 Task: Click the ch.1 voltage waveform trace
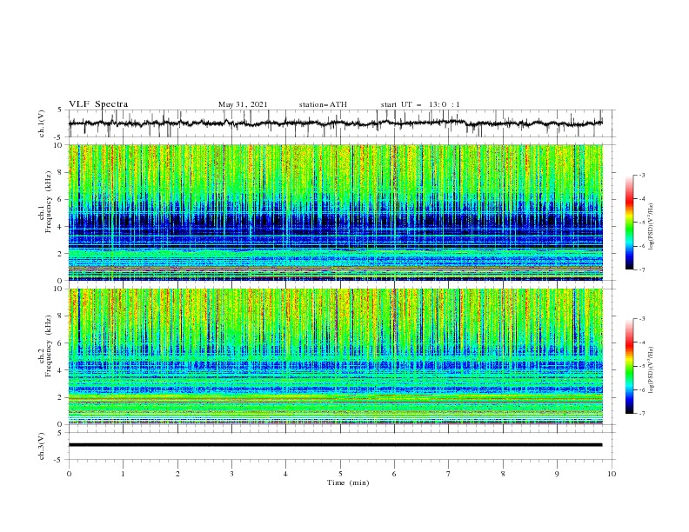click(336, 123)
